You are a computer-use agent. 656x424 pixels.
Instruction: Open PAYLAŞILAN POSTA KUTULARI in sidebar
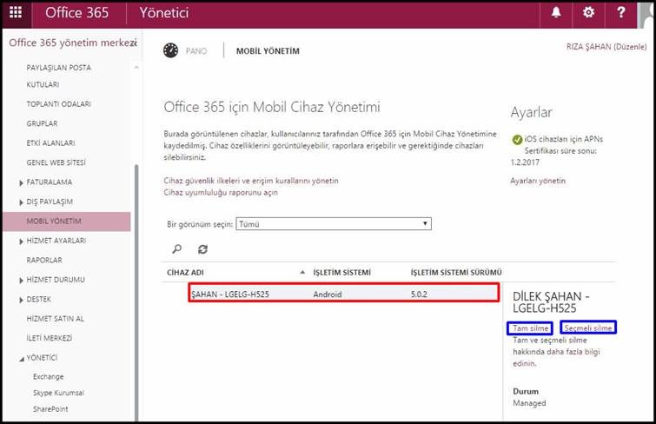(58, 76)
